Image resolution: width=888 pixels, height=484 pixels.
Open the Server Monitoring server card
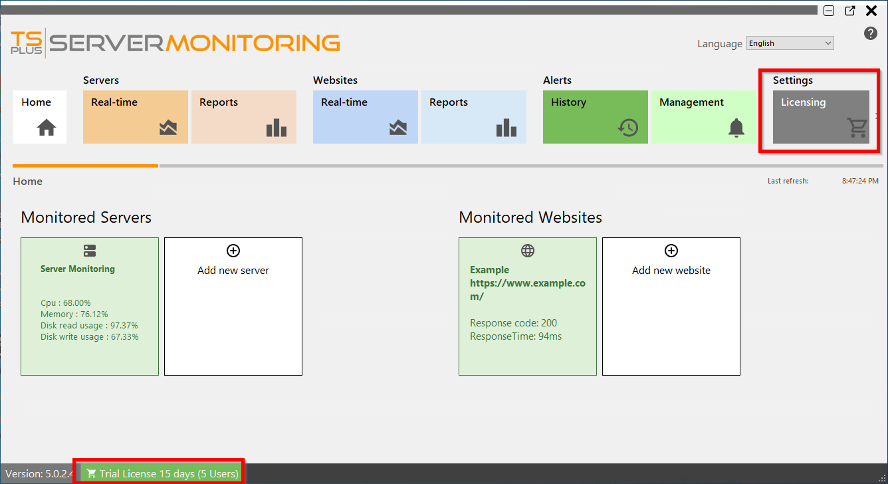click(89, 306)
